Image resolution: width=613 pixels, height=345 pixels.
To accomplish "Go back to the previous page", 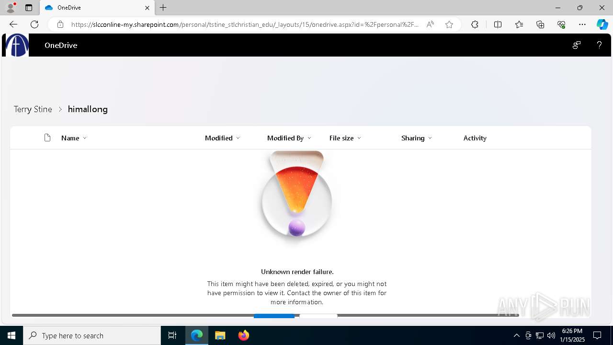I will point(13,24).
